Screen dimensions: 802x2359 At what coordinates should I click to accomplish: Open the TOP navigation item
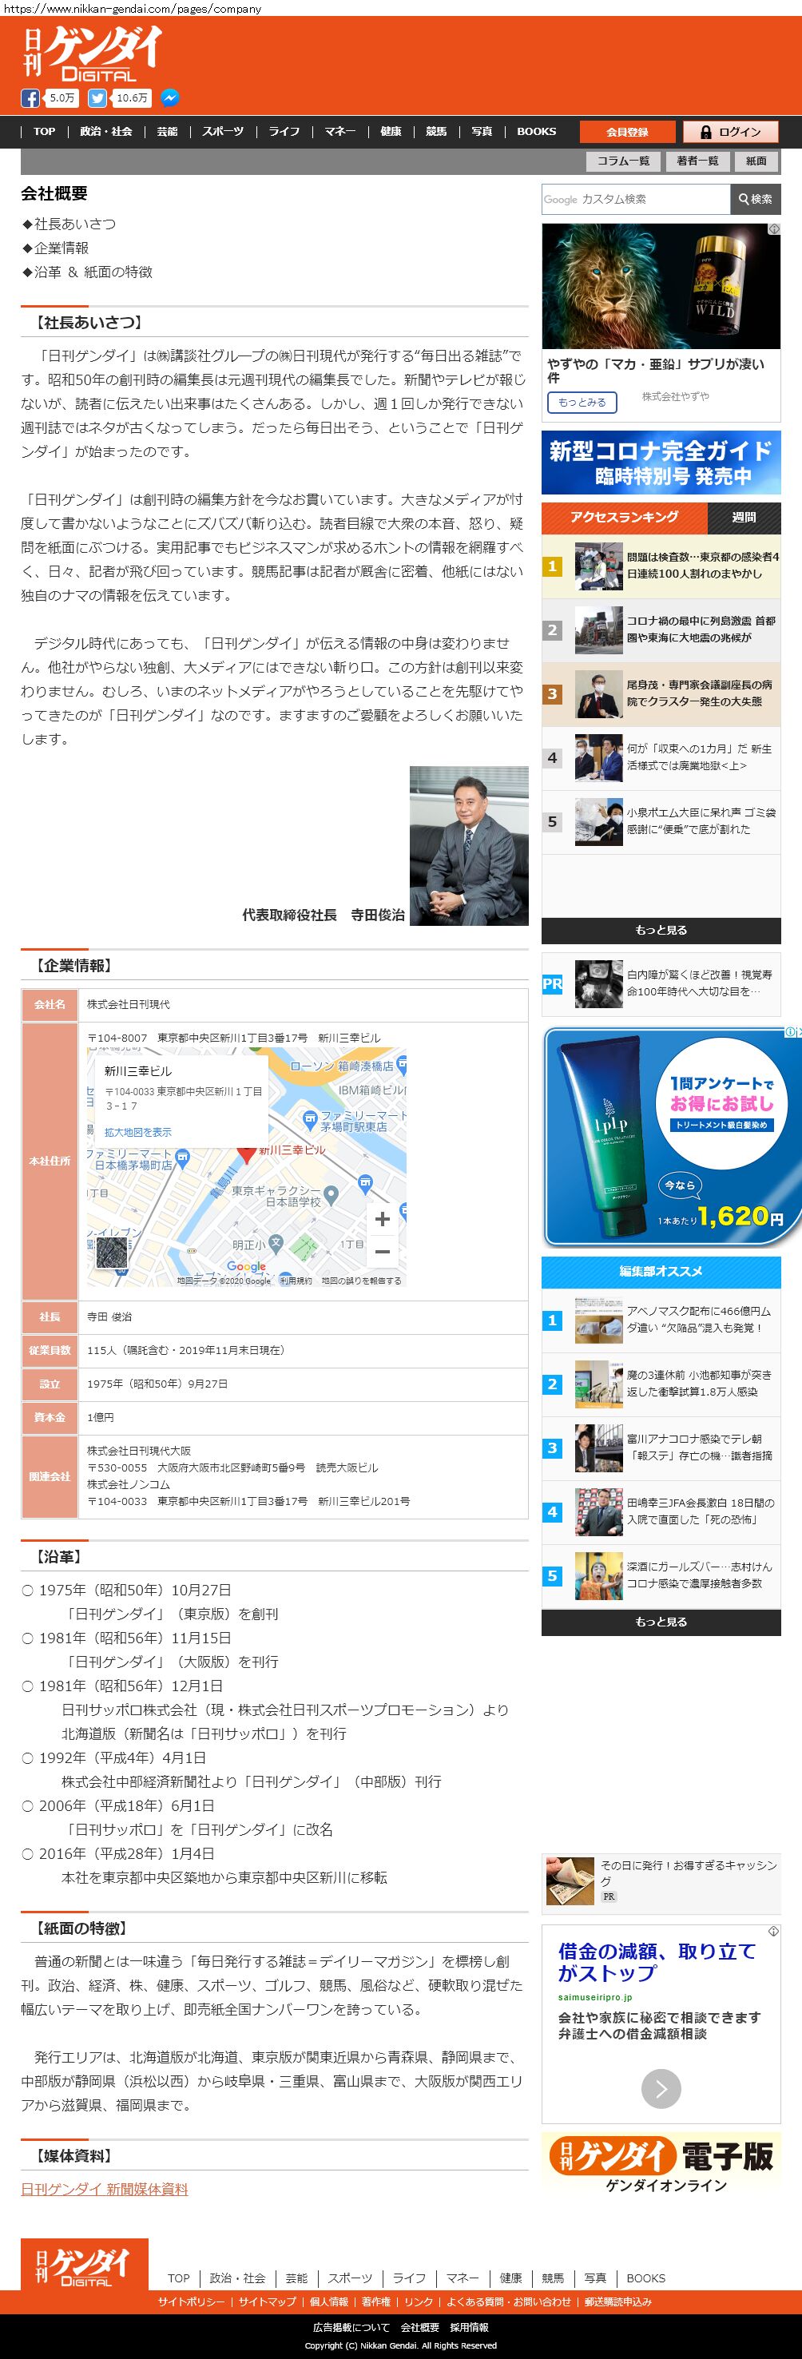click(x=44, y=132)
